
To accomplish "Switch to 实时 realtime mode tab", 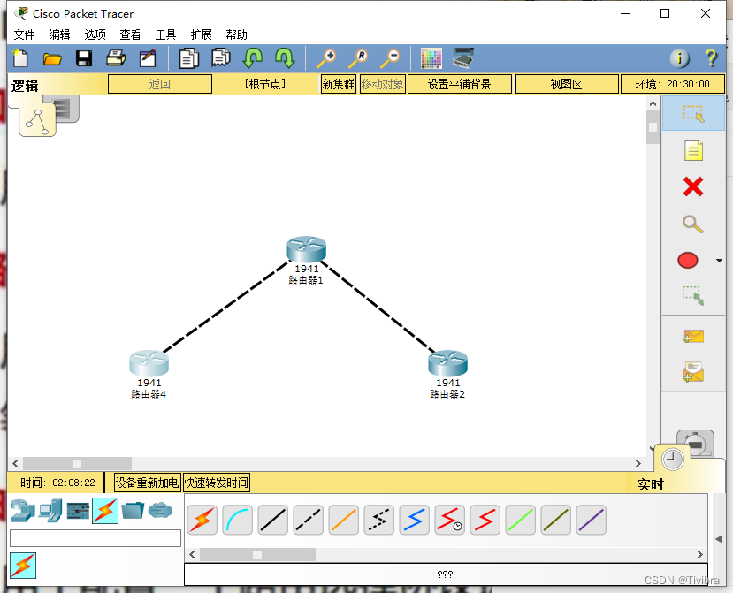I will pyautogui.click(x=673, y=459).
